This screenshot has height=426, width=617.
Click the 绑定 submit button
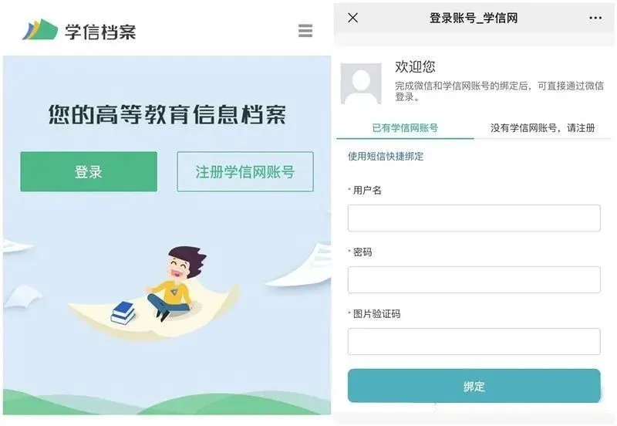(474, 386)
